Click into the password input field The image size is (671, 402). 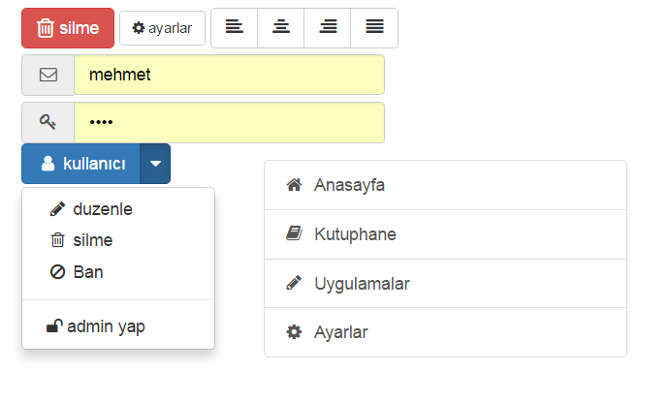point(229,122)
